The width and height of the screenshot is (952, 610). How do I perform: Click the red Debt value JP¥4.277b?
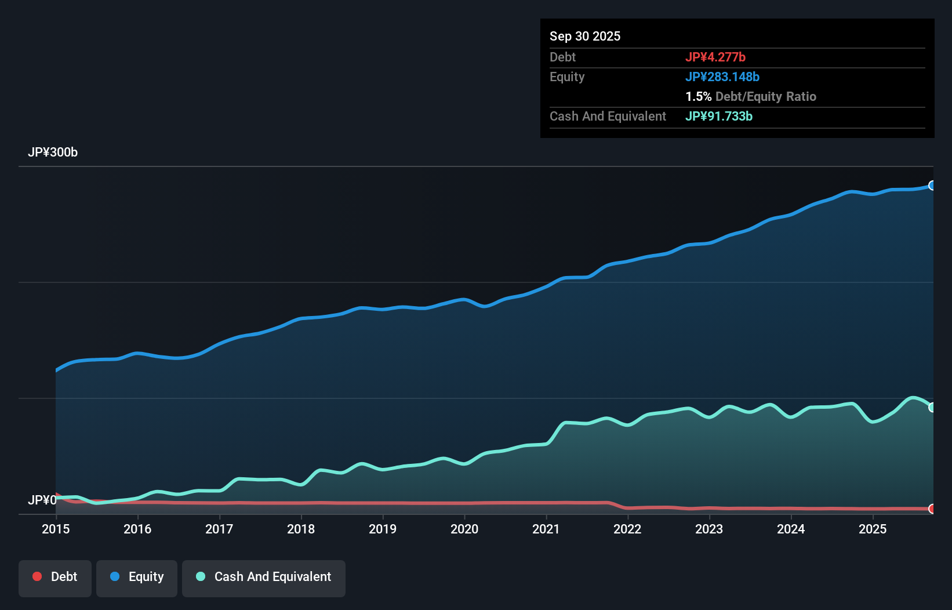(716, 57)
